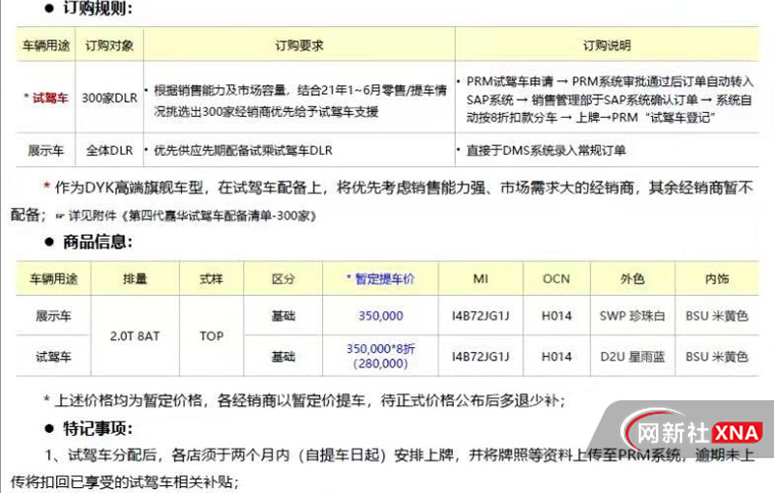Click H014 in the 展示车 row
Viewport: 774px width, 493px height.
coord(556,315)
